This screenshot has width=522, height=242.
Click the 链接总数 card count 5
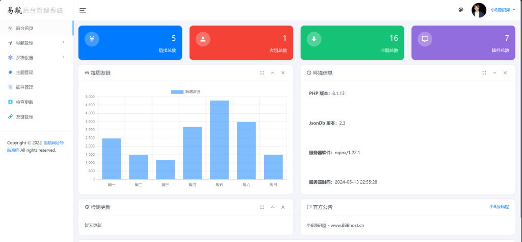[174, 38]
